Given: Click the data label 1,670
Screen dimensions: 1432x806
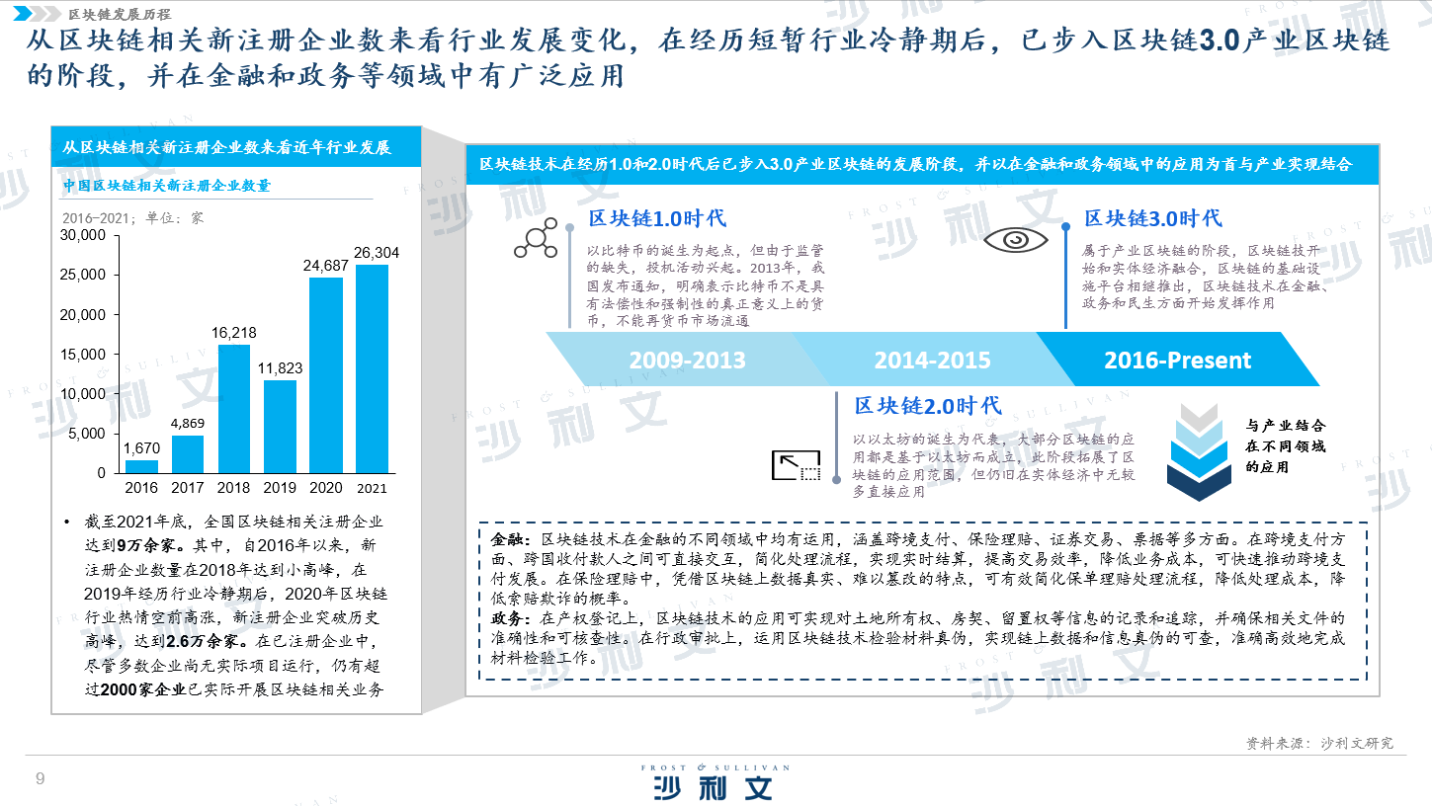Looking at the screenshot, I should tap(141, 449).
